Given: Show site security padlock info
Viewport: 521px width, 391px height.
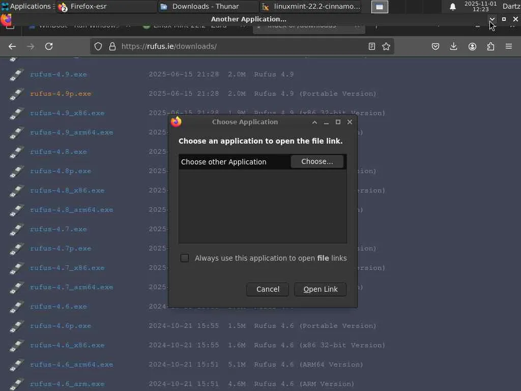Looking at the screenshot, I should 112,46.
